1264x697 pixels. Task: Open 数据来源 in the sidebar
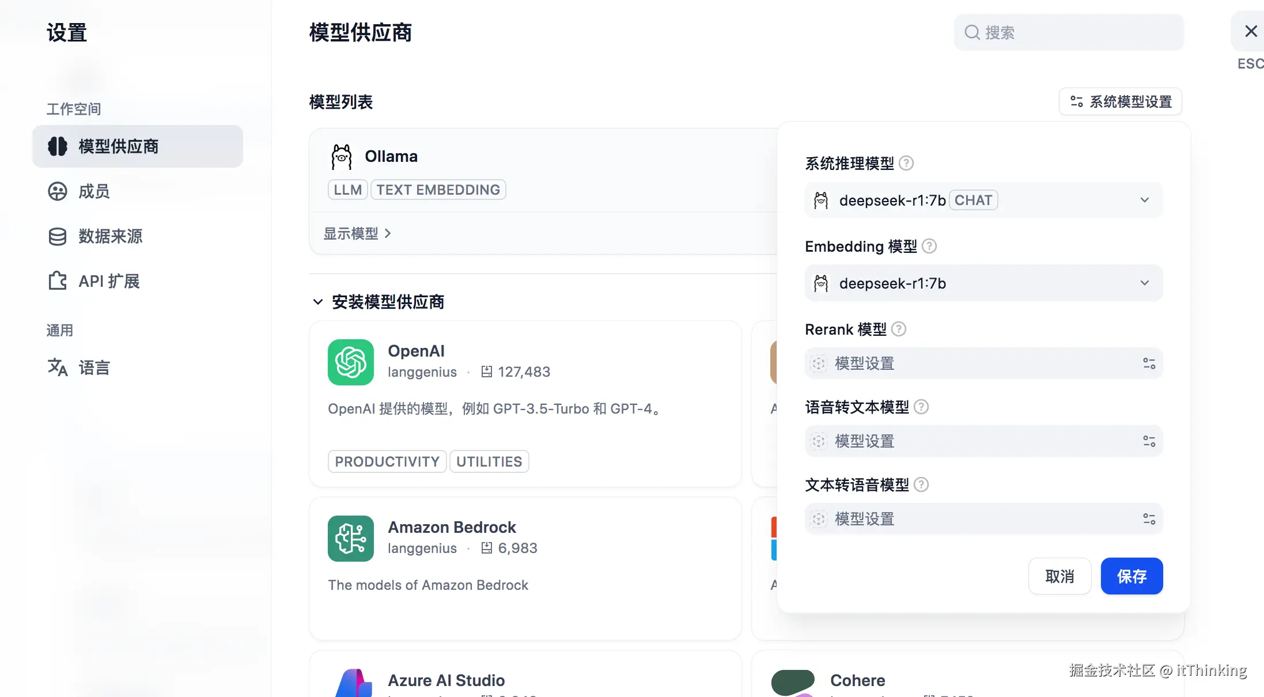pyautogui.click(x=109, y=236)
